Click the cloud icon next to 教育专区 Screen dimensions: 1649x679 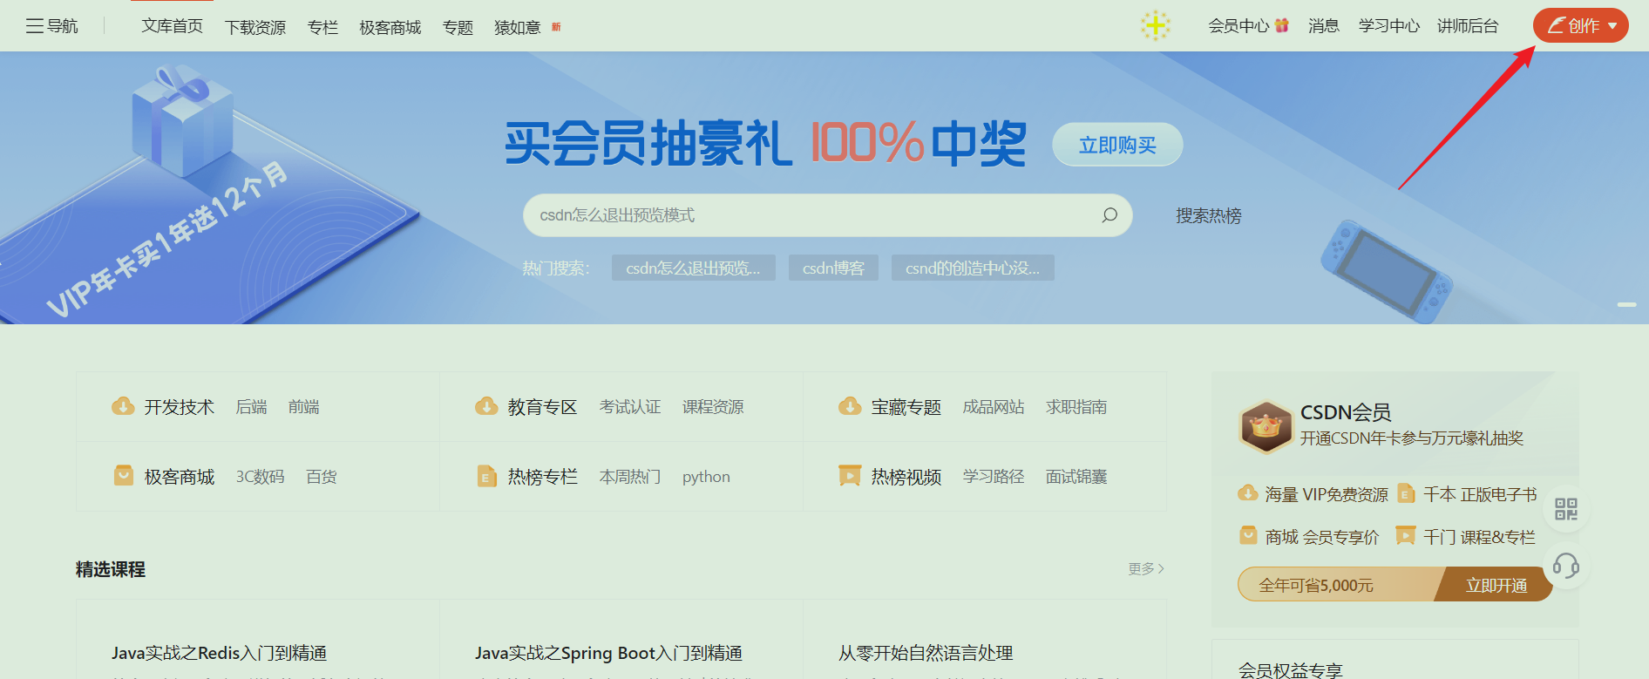click(x=486, y=406)
